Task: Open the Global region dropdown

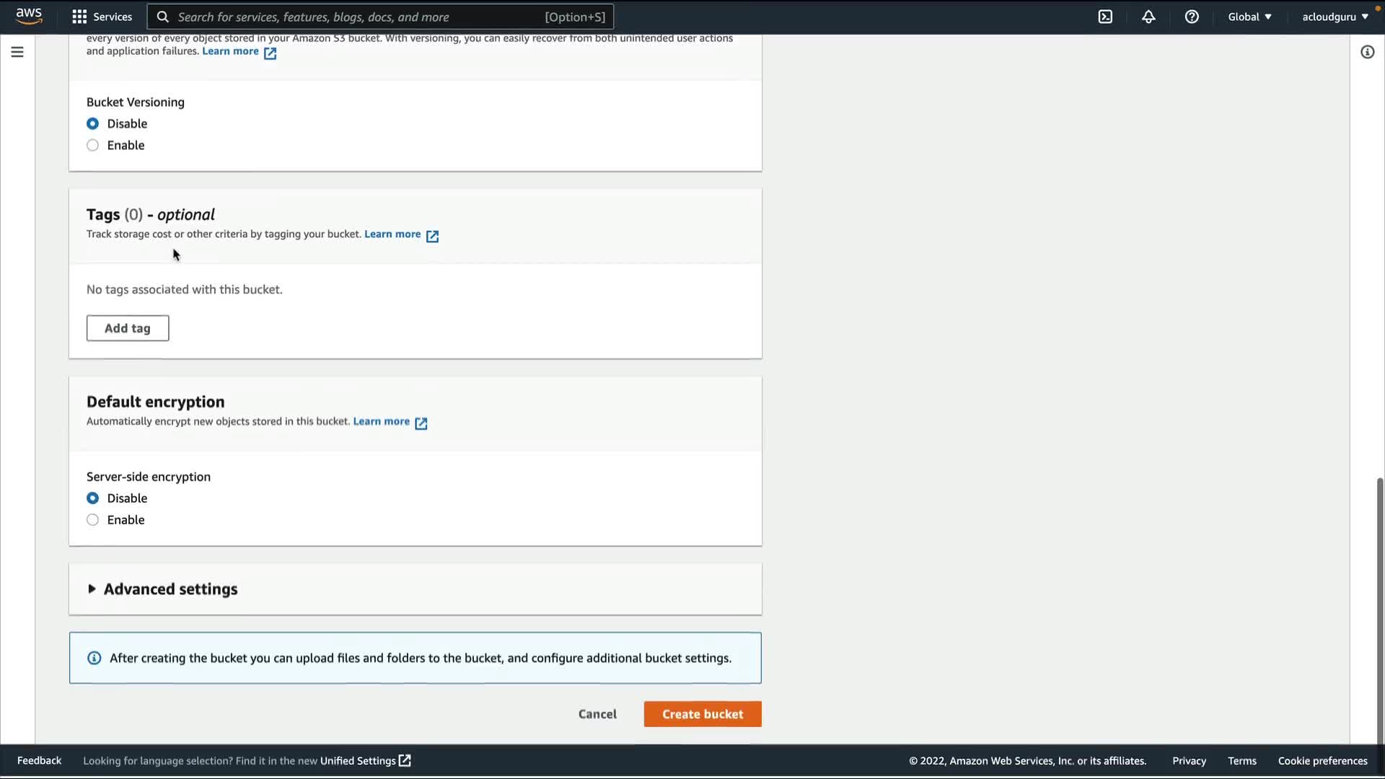Action: click(1249, 17)
